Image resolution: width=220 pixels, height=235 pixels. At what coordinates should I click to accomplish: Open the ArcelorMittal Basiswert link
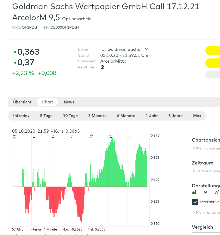[x=115, y=61]
